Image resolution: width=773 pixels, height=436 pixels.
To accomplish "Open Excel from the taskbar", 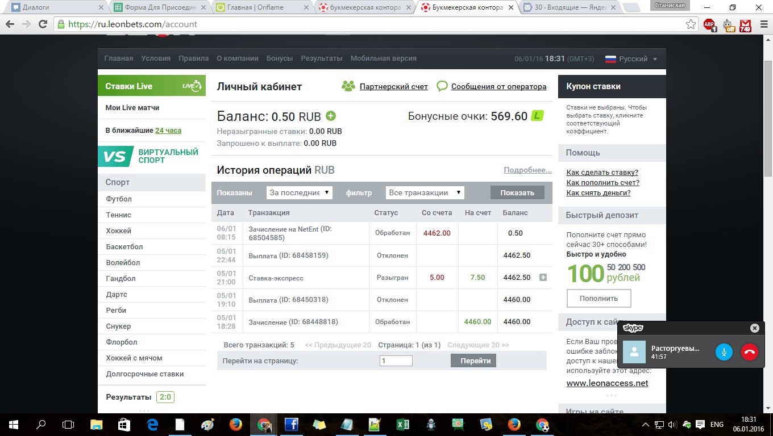I will point(402,424).
